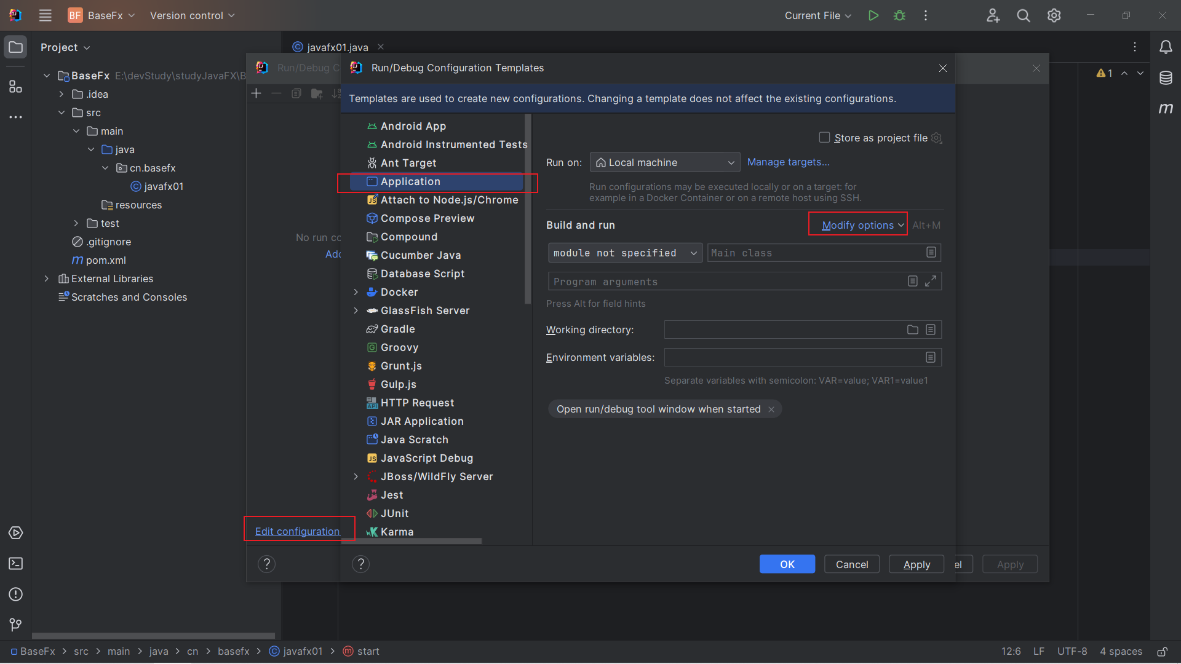The width and height of the screenshot is (1181, 664).
Task: Expand the test folder
Action: point(76,223)
